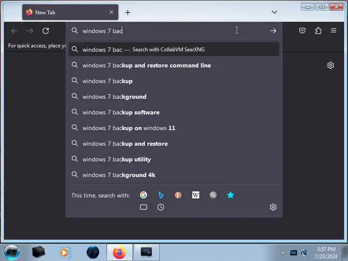This screenshot has height=261, width=348.
Task: Click the network monitor tray icon
Action: (293, 253)
